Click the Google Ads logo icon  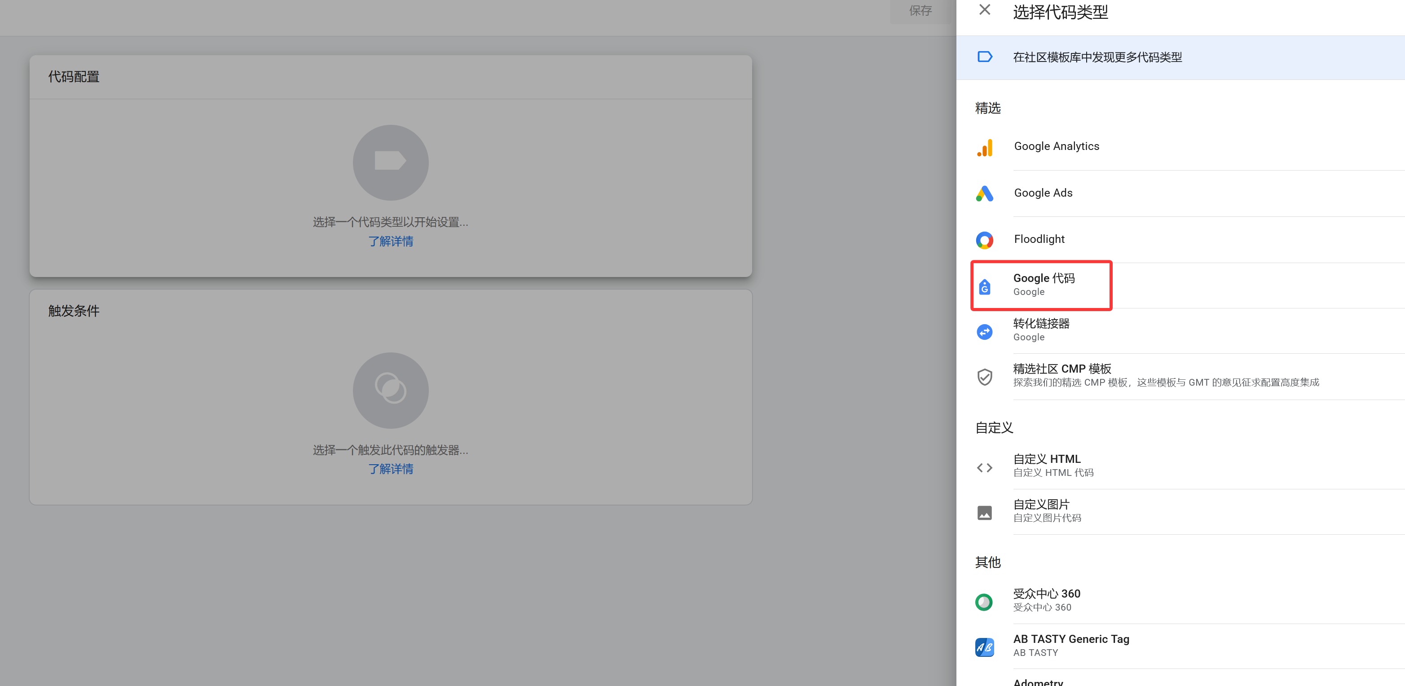pyautogui.click(x=984, y=193)
